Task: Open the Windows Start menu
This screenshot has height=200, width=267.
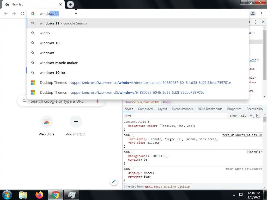Action: pyautogui.click(x=7, y=195)
